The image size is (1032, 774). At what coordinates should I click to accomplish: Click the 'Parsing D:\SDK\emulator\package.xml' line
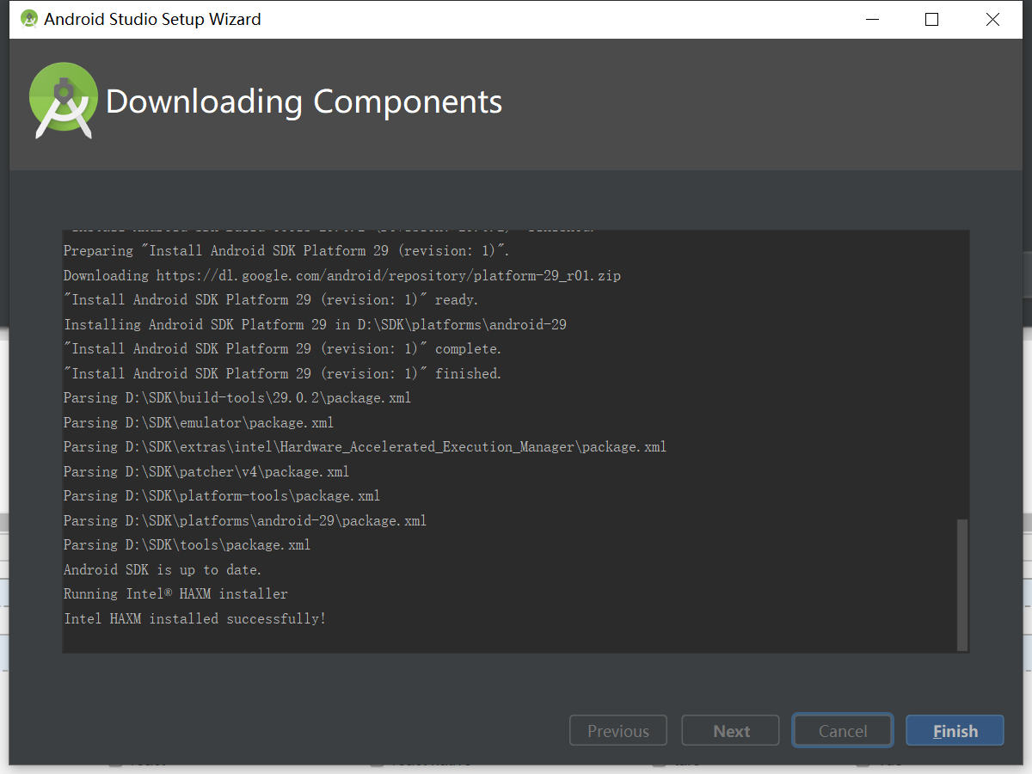click(x=199, y=422)
